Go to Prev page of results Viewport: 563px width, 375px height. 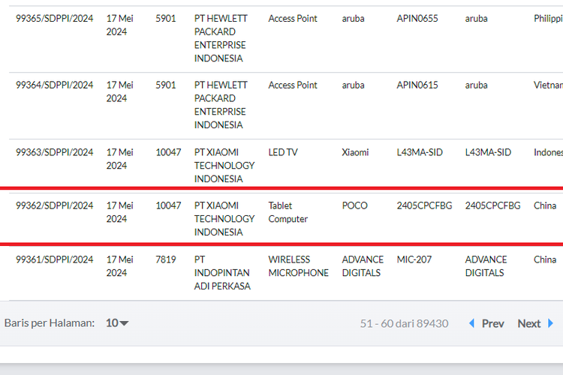(x=492, y=323)
